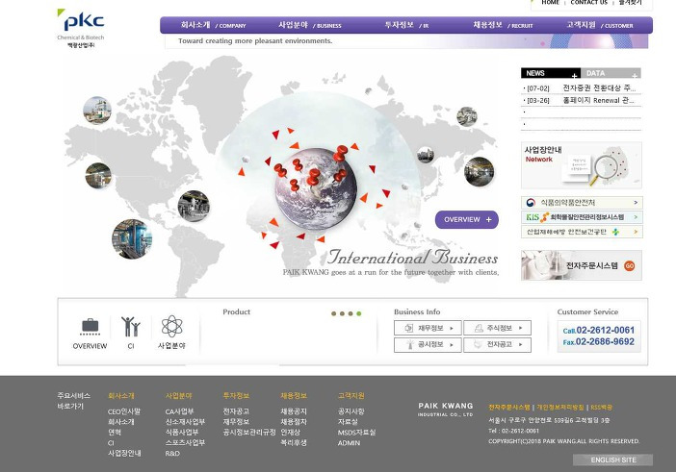Open the CI people icon
This screenshot has height=472, width=676.
131,326
